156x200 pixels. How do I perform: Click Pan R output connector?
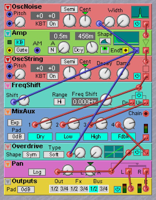tap(146, 172)
